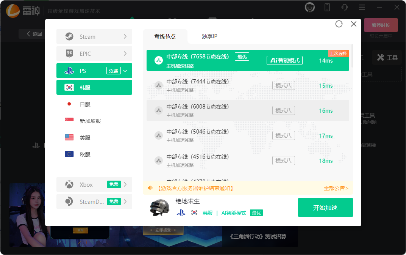Screen dimensions: 406x255
Task: Click the wrench icon of the 工具 button
Action: [381, 57]
